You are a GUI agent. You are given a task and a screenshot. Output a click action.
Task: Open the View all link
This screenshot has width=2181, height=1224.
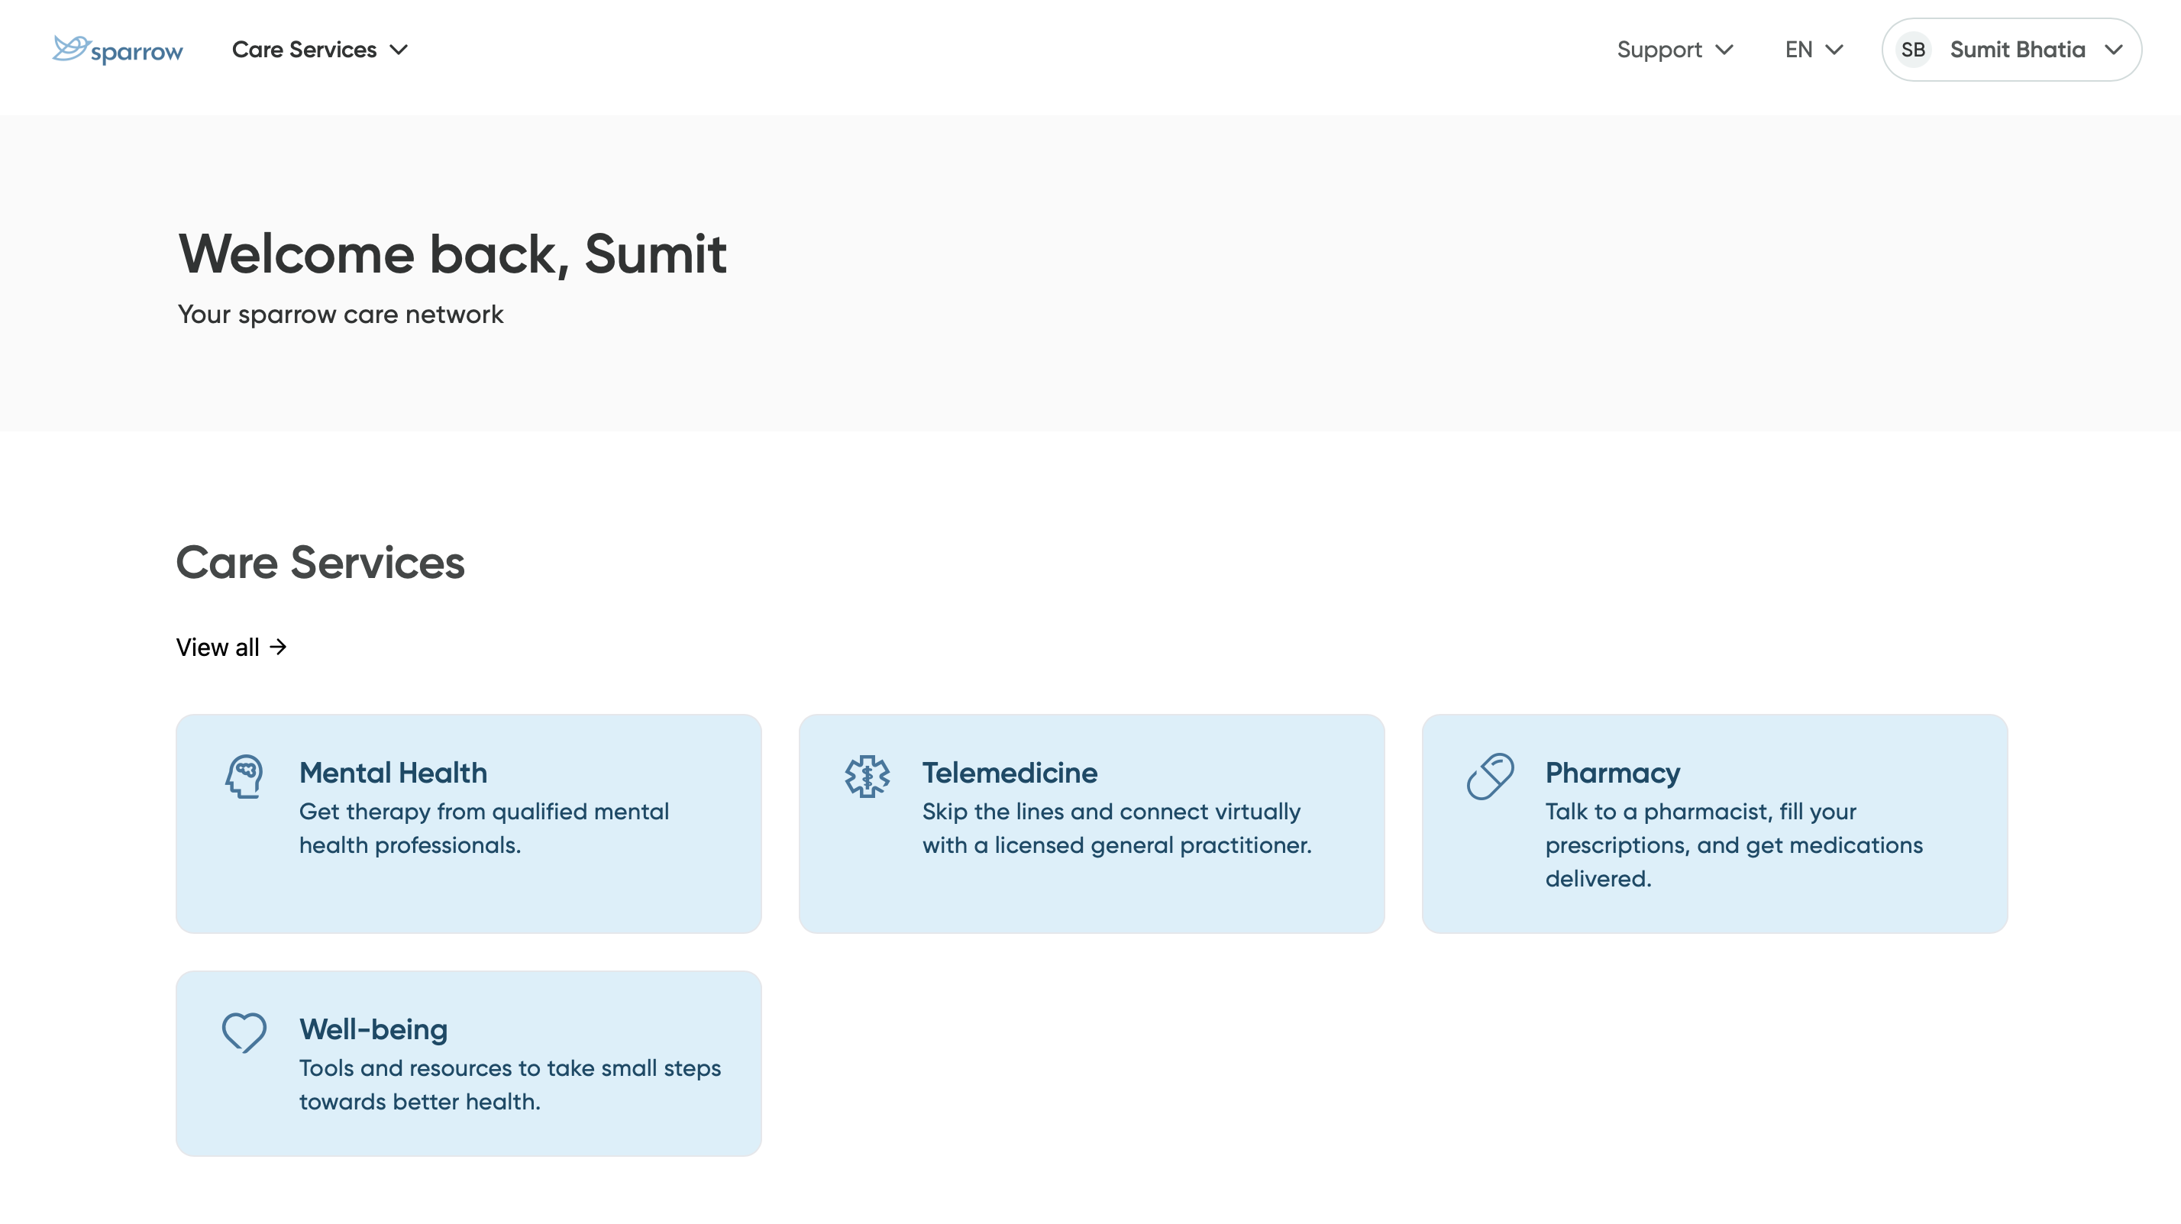(x=218, y=648)
